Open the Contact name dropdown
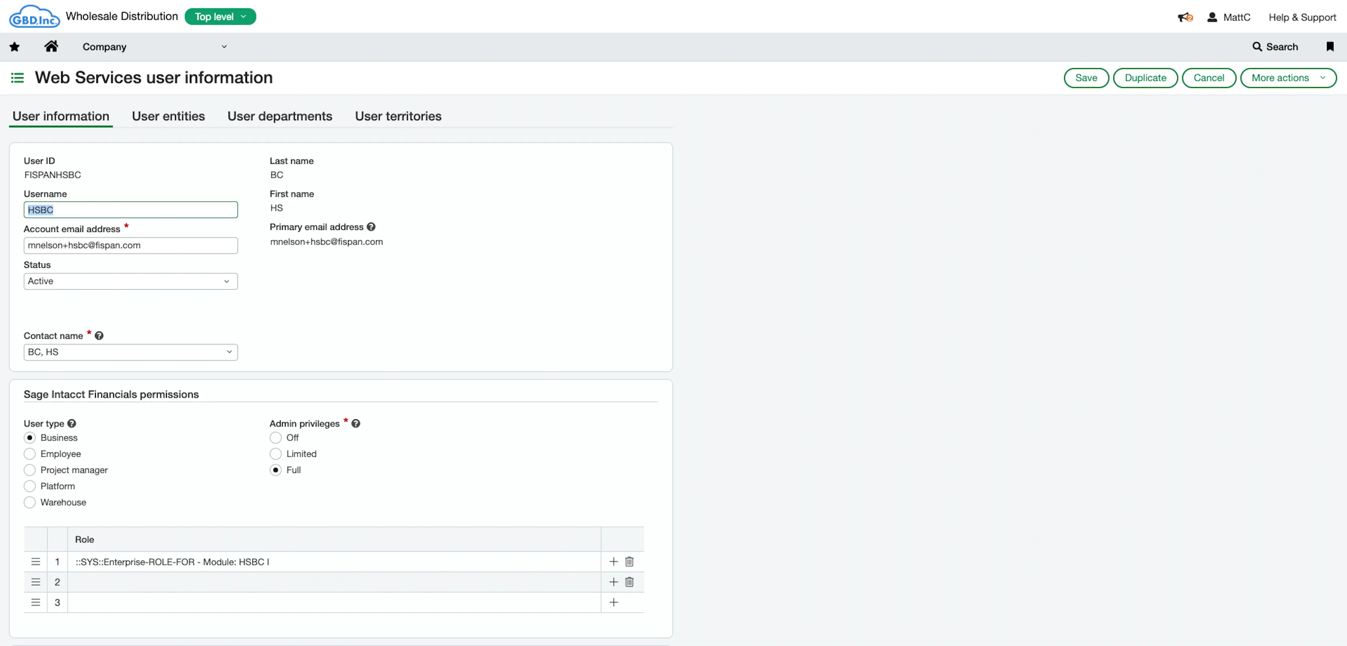Viewport: 1347px width, 646px height. pyautogui.click(x=131, y=352)
